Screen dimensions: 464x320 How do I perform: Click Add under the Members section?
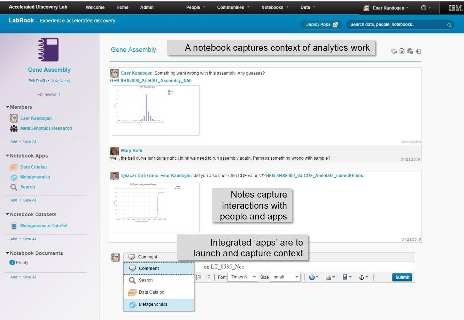14,142
